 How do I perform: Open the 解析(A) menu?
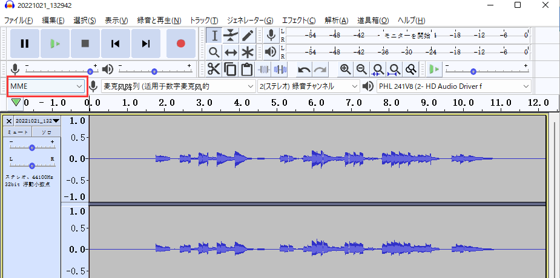(x=337, y=21)
